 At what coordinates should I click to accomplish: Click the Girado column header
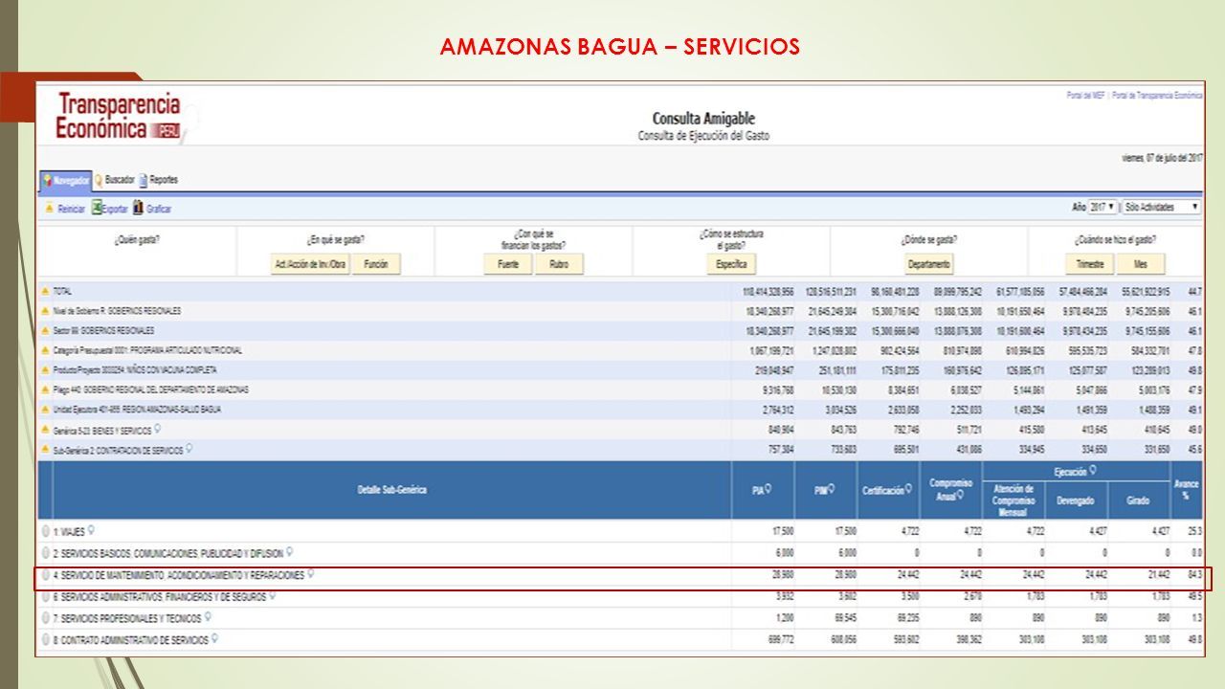1139,500
